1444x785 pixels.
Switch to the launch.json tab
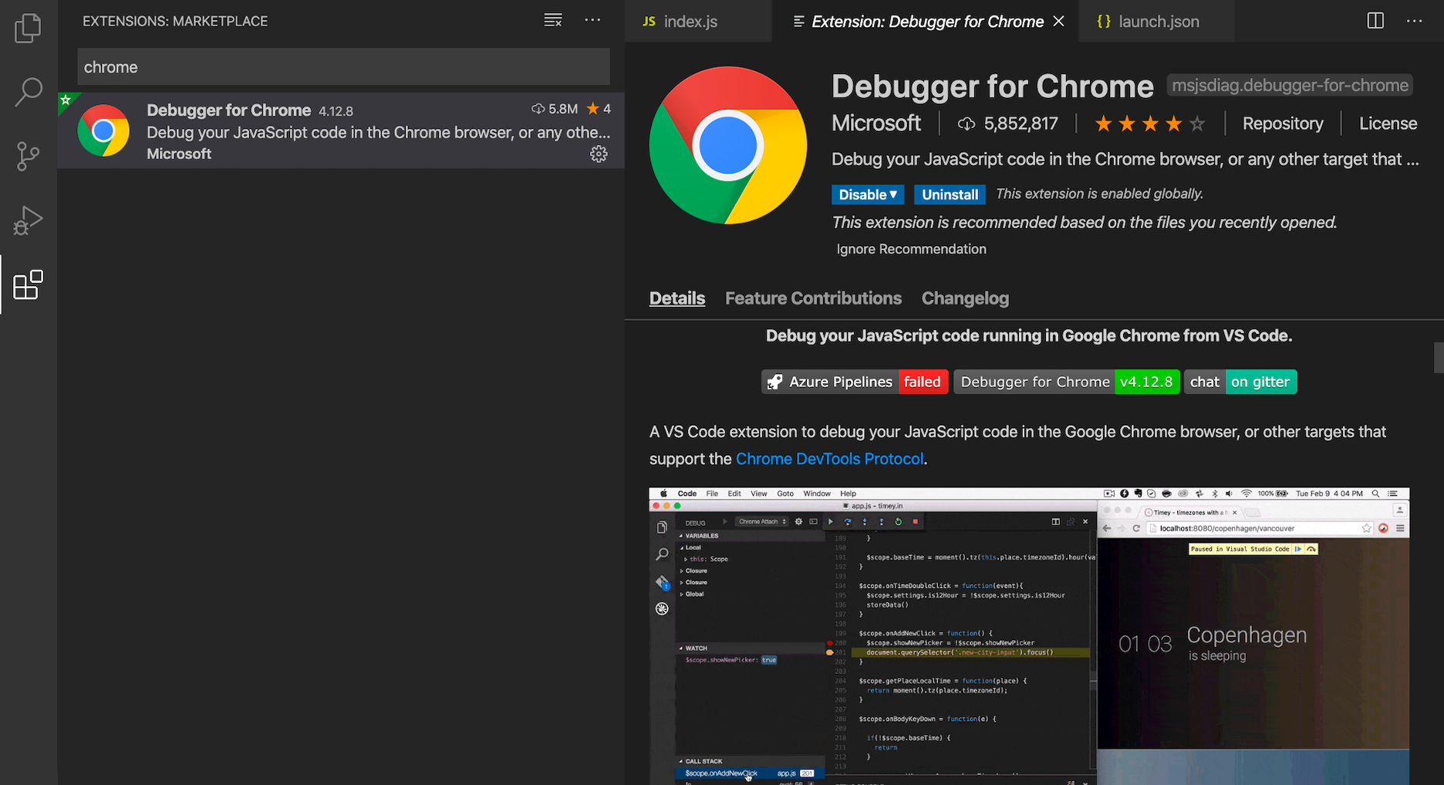1158,22
